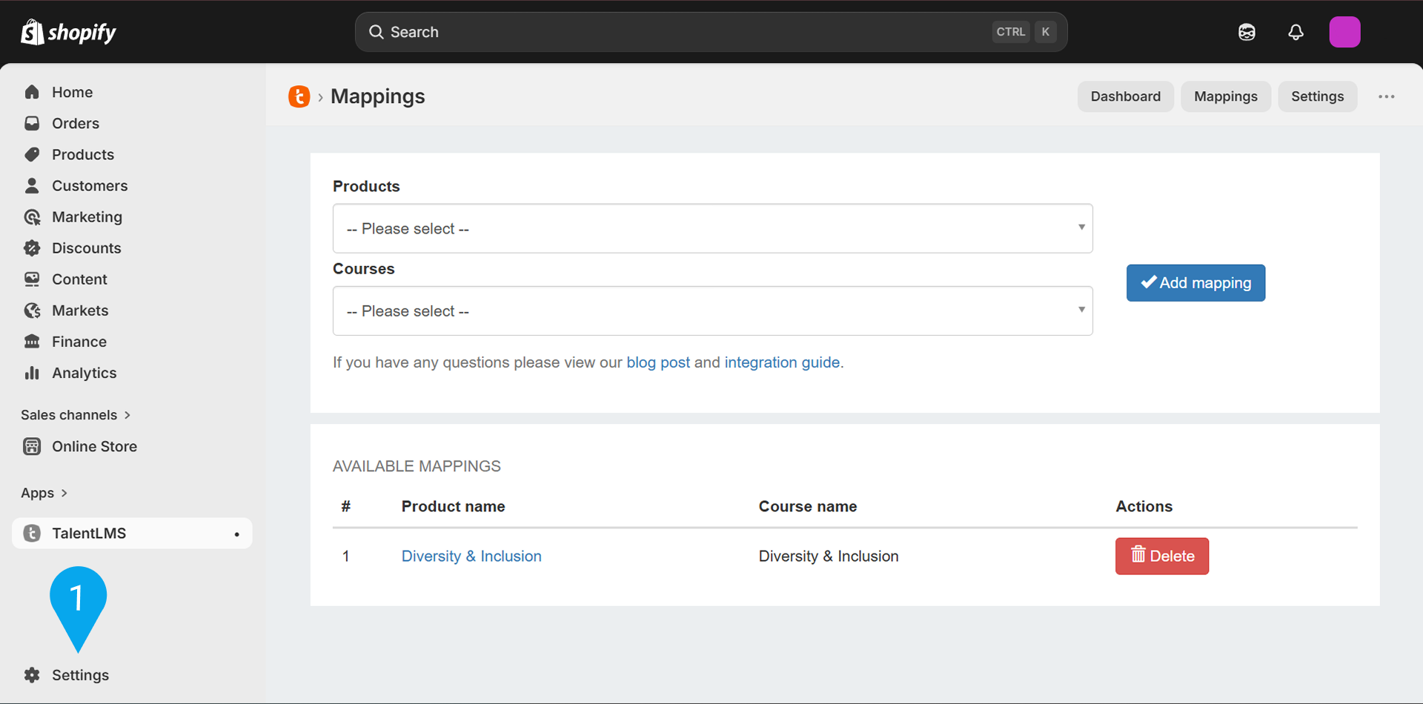Click the pin dot next to TalentLMS
Image resolution: width=1423 pixels, height=704 pixels.
[x=236, y=534]
